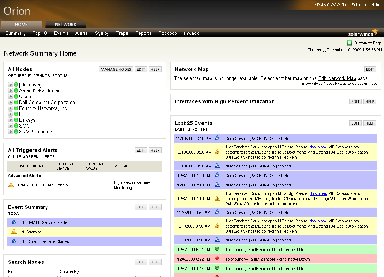Open the Edit Network Map link
This screenshot has width=384, height=277.
pyautogui.click(x=337, y=78)
